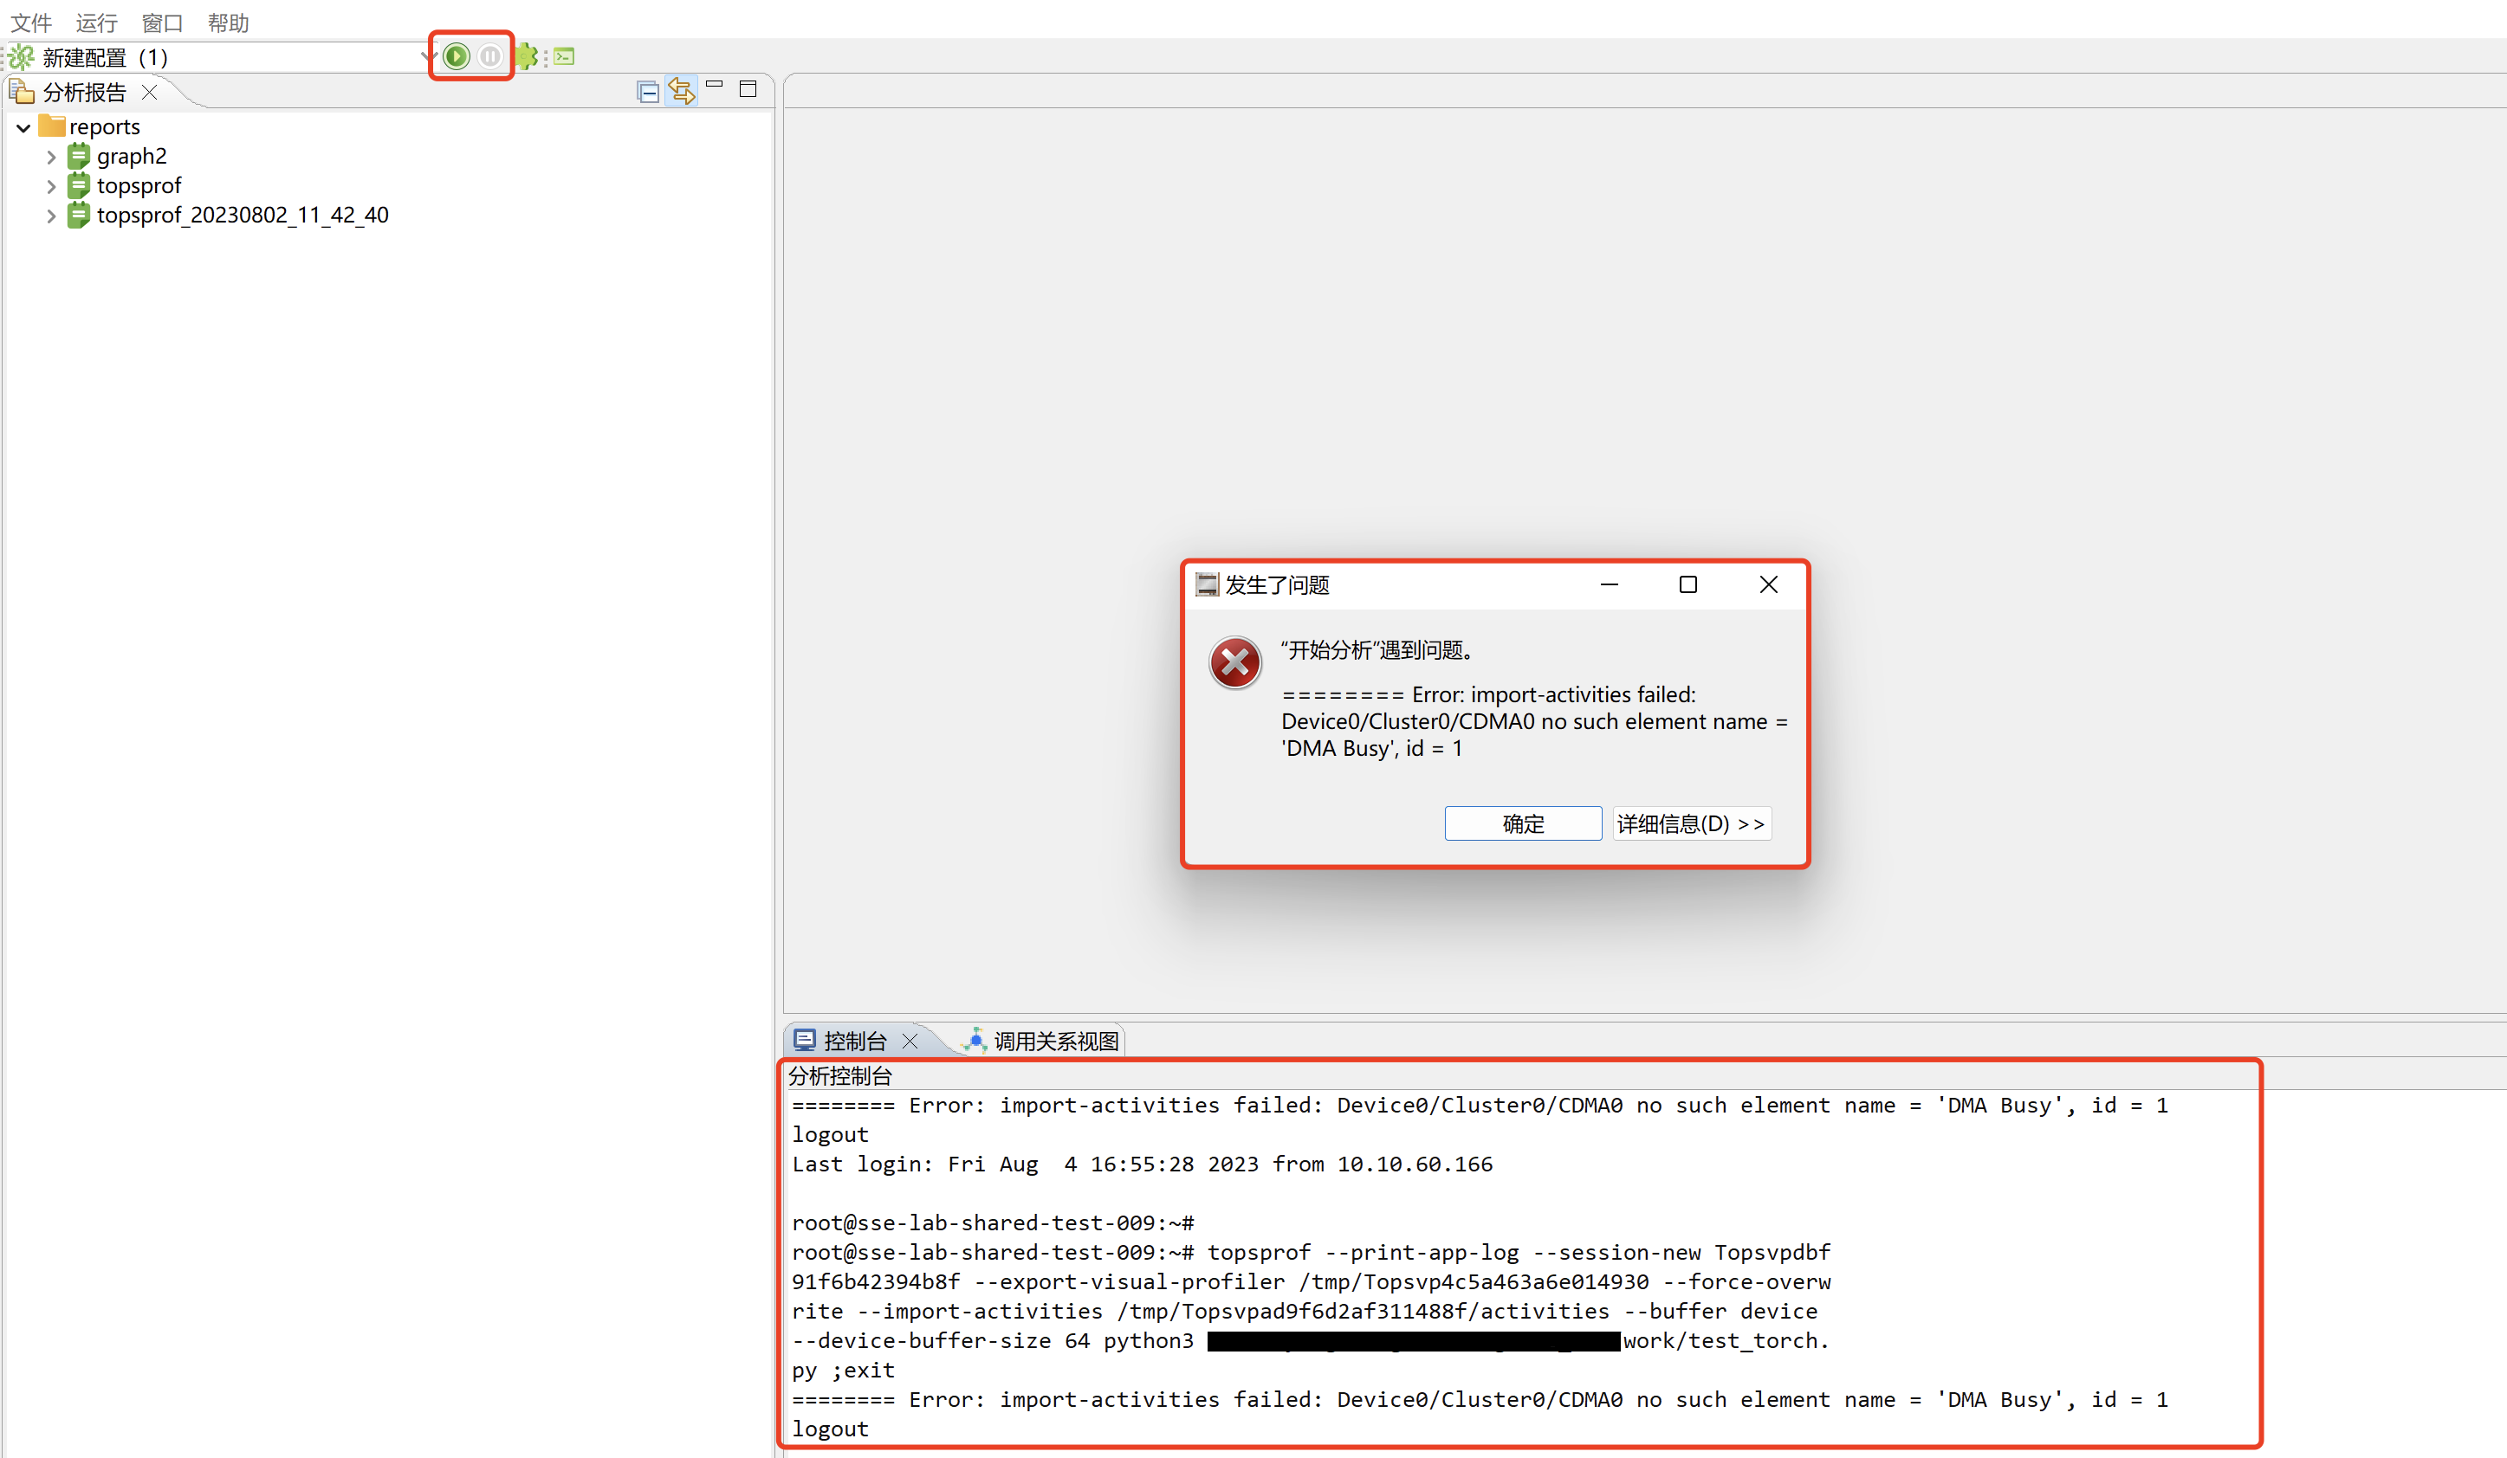Click the topsprof_20230802_11_42_40 report icon
The height and width of the screenshot is (1458, 2507).
(79, 215)
